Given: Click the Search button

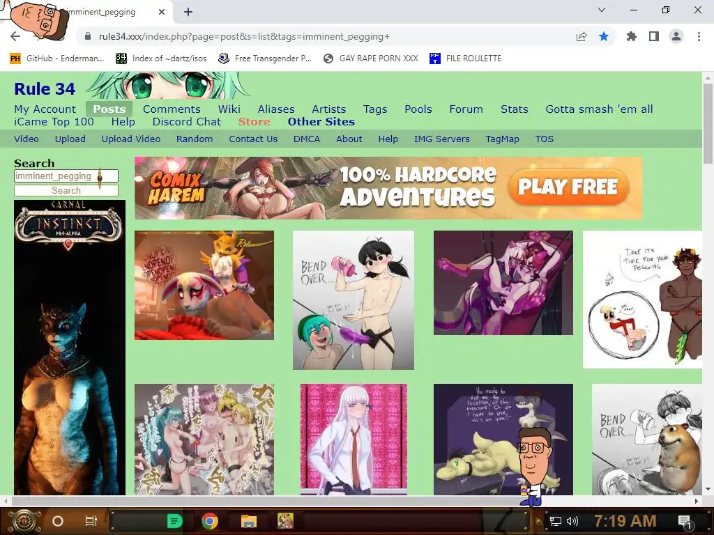Looking at the screenshot, I should point(66,191).
